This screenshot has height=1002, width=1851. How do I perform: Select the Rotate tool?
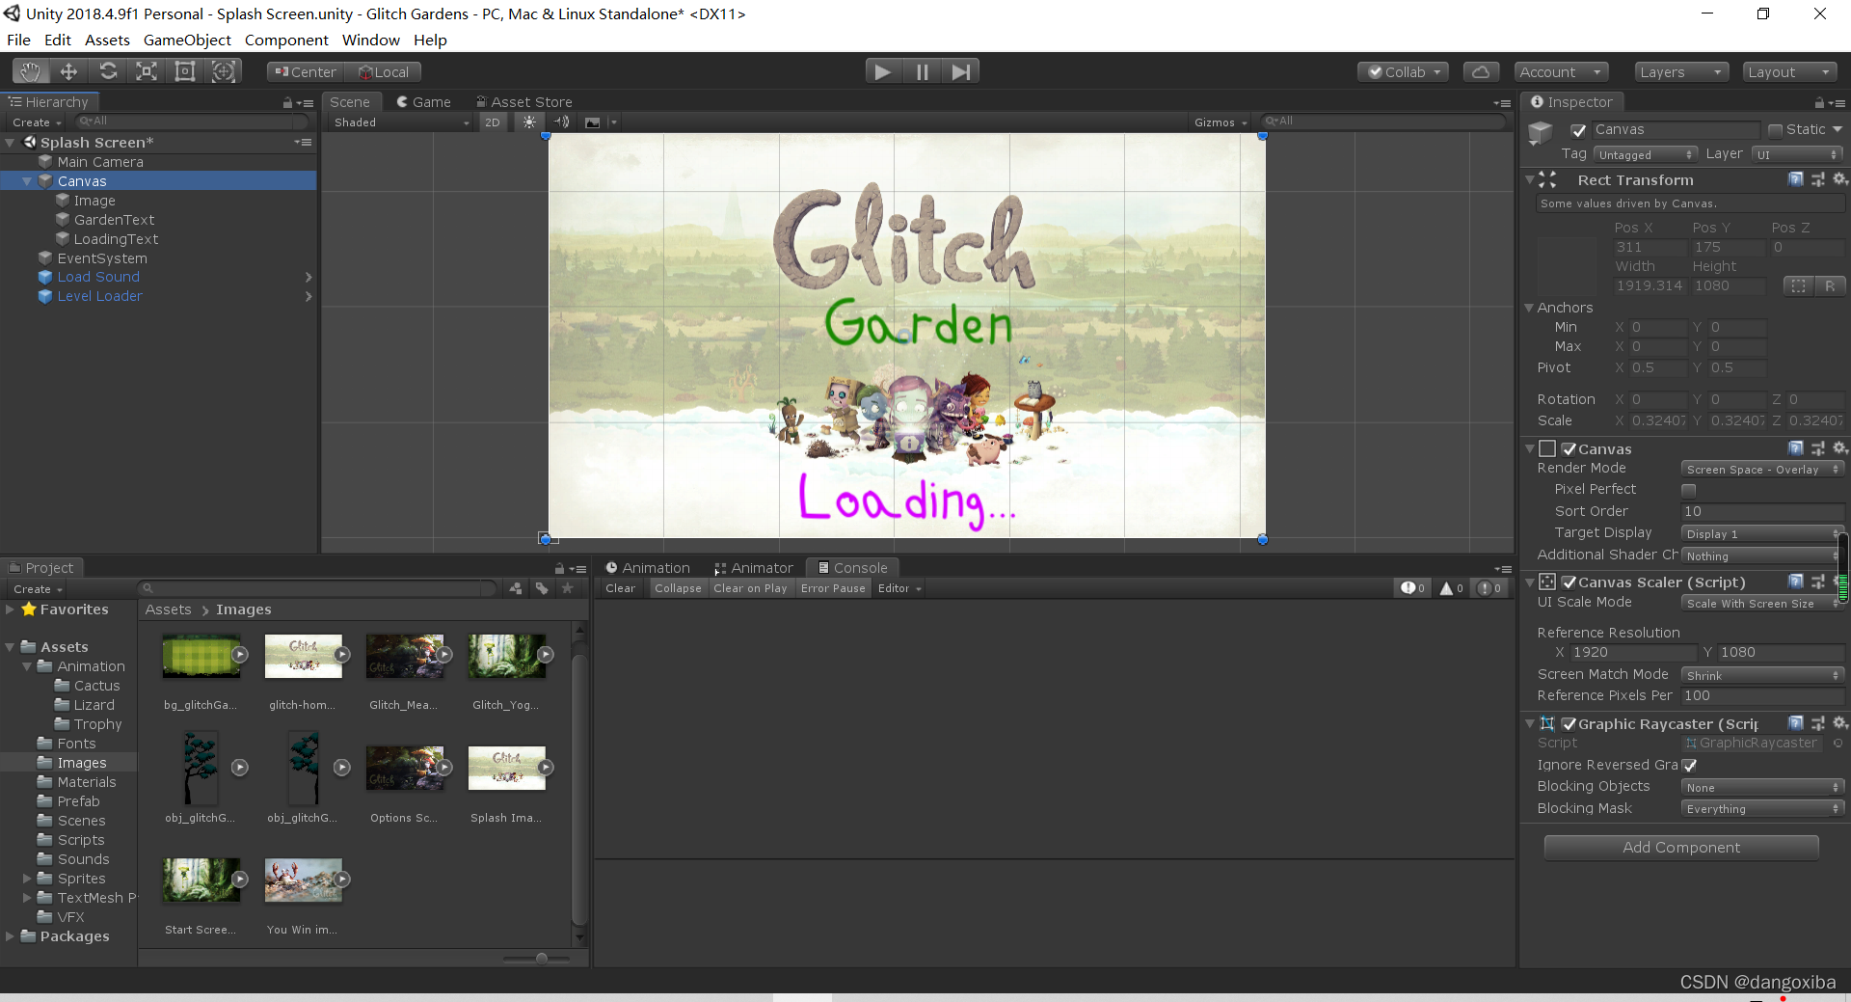[108, 71]
